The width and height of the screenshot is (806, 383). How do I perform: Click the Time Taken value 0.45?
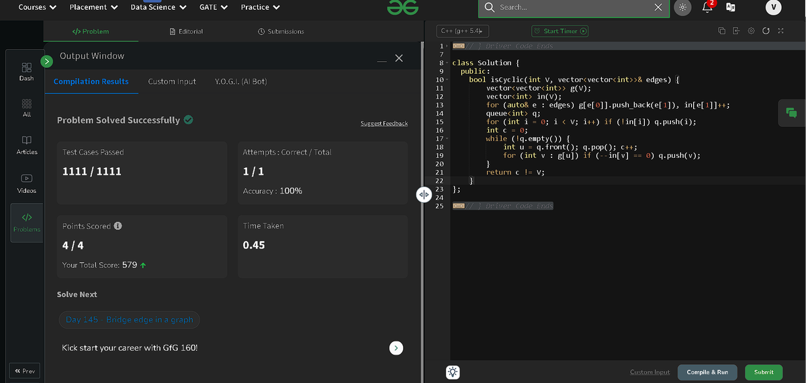click(x=254, y=245)
